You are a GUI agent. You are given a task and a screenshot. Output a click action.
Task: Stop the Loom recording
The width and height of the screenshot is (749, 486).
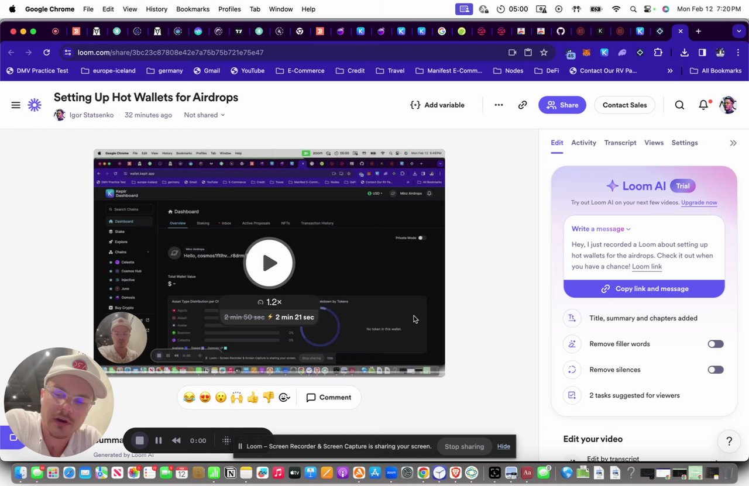click(139, 440)
